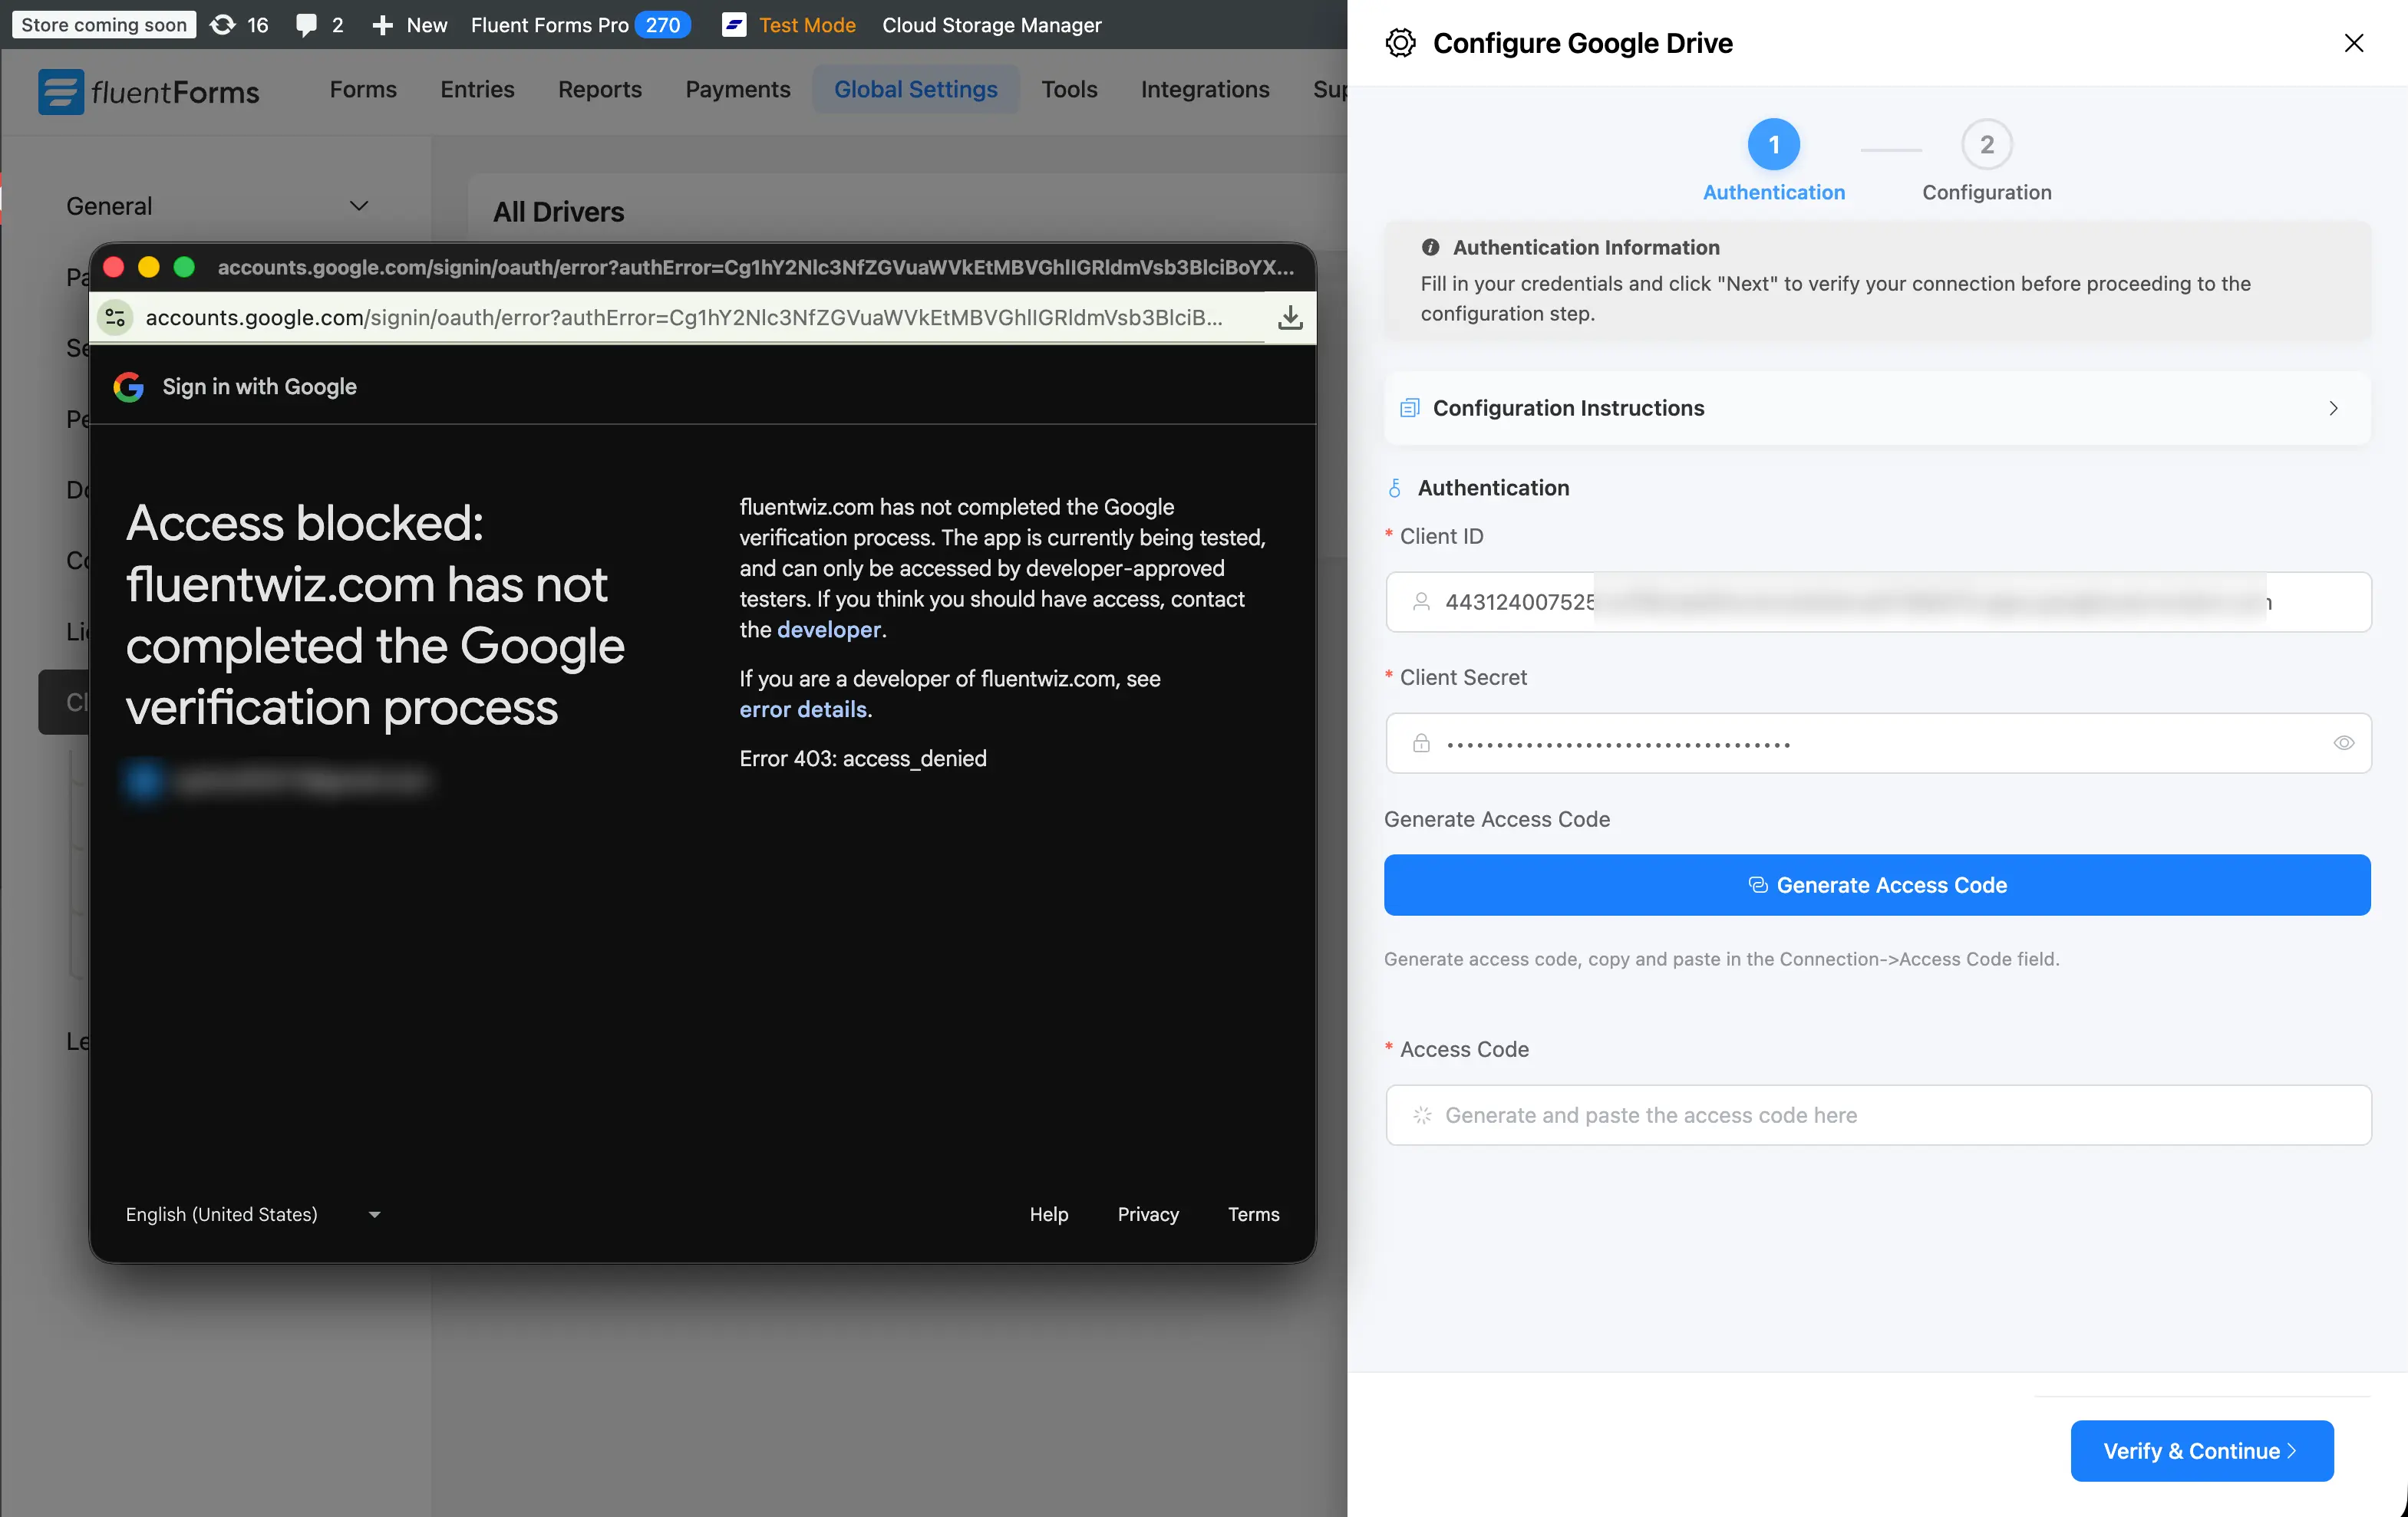Open WordPress updates via the refresh icon
Screen dimensions: 2408x1517
(x=224, y=25)
